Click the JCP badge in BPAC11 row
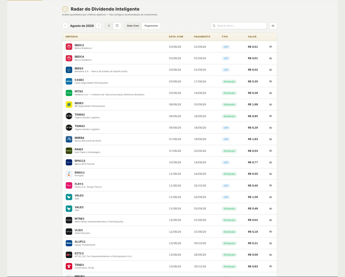This screenshot has width=345, height=277. [x=226, y=162]
